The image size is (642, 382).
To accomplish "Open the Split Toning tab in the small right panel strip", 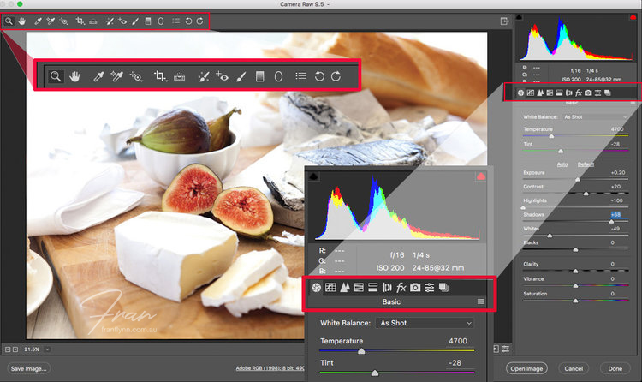I will (559, 93).
